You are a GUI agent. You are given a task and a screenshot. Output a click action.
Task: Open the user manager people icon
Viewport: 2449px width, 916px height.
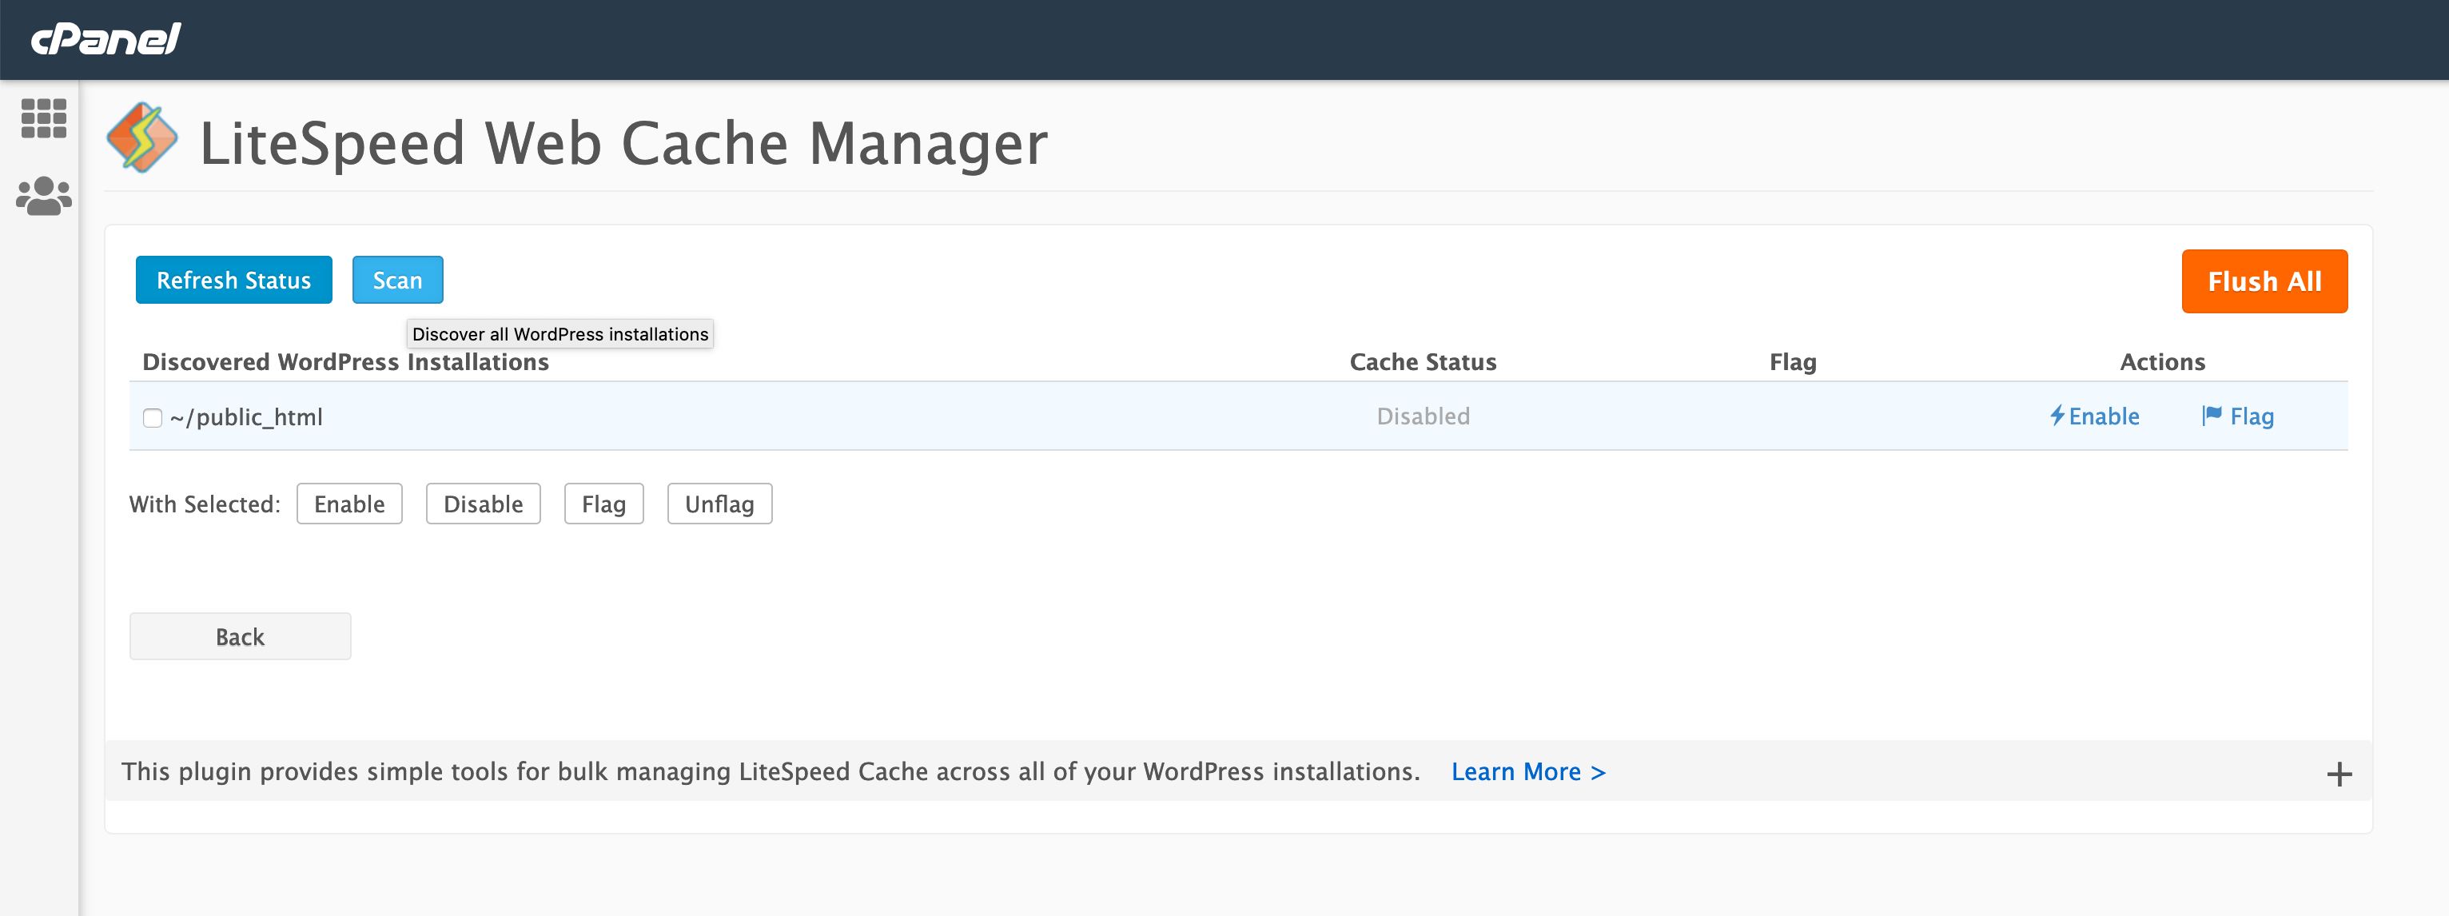click(x=44, y=196)
